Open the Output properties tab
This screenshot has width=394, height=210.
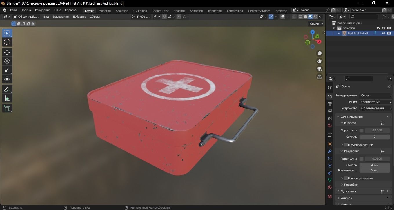(330, 104)
